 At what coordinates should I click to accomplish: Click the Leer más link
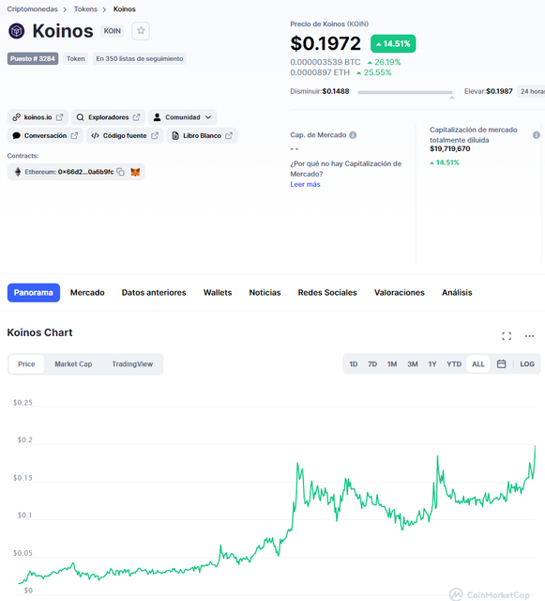click(305, 184)
